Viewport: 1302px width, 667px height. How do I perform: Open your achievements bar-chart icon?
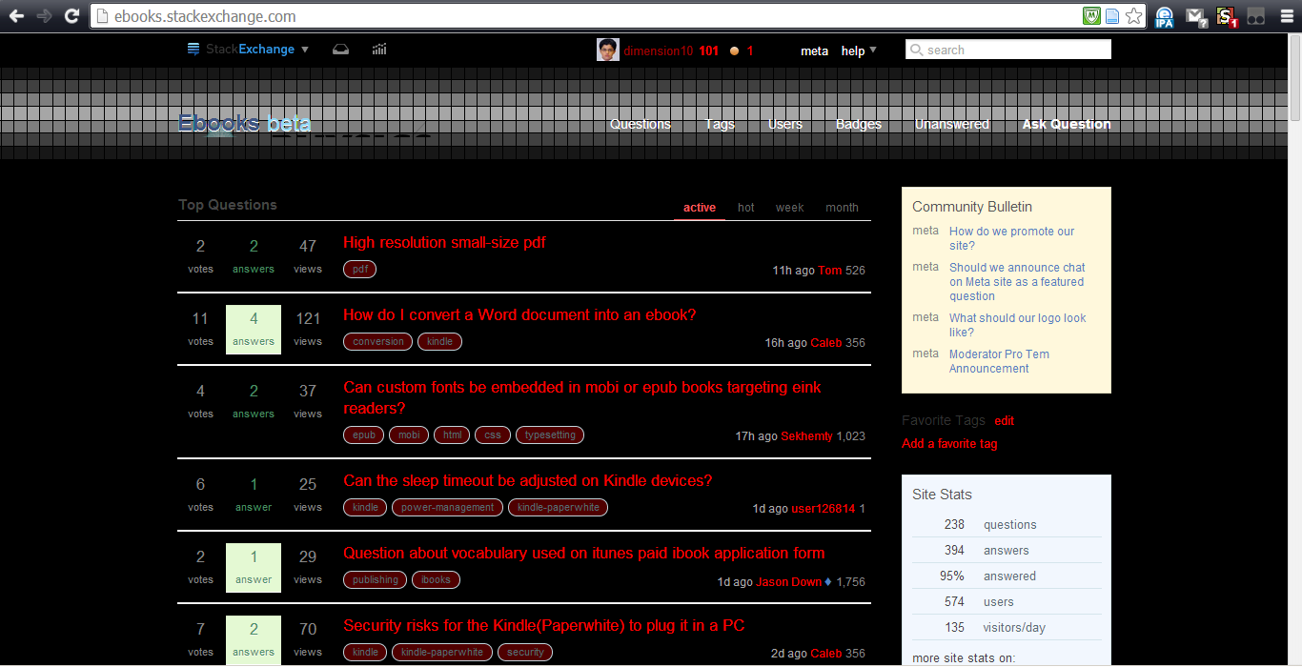(378, 49)
